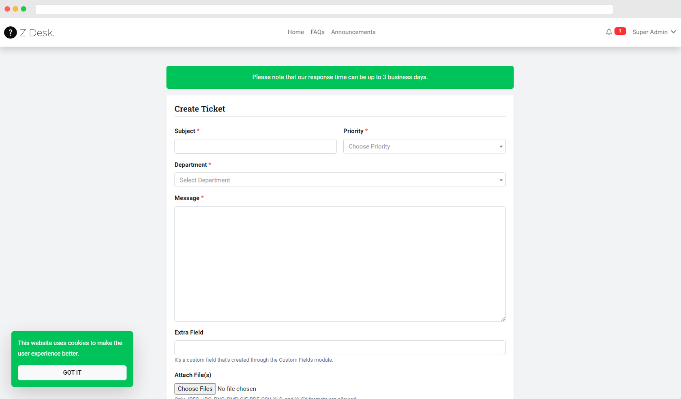The image size is (681, 399).
Task: Open the Choose Priority dropdown
Action: click(x=424, y=146)
